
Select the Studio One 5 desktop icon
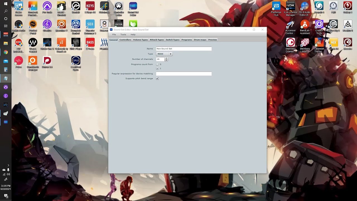tap(47, 44)
